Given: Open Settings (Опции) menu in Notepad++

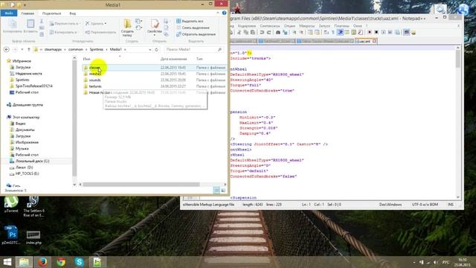Looking at the screenshot, I should [x=289, y=26].
